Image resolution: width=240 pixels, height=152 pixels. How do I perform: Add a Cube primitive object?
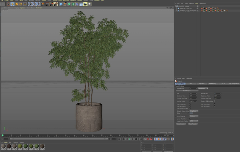[x=61, y=4]
